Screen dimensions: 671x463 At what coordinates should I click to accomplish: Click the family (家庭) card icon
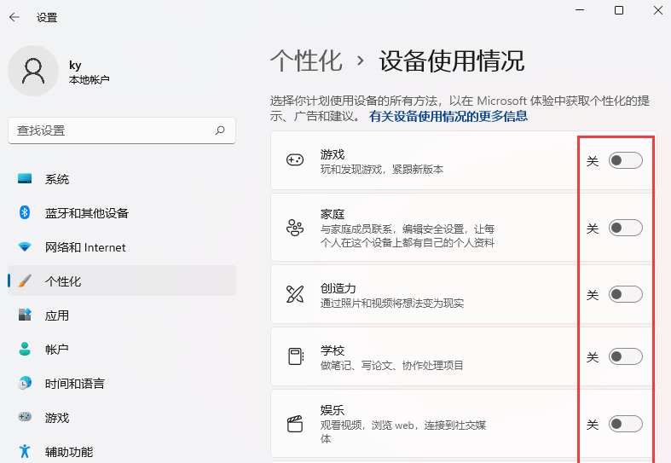[295, 229]
